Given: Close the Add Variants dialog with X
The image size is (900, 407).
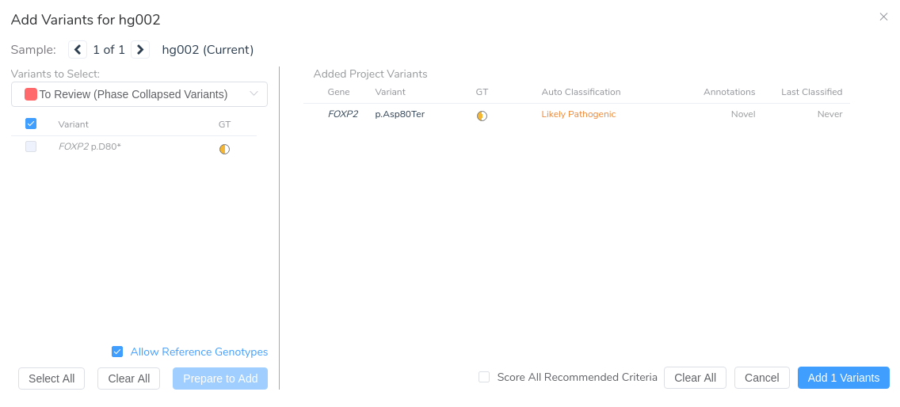Looking at the screenshot, I should point(884,17).
